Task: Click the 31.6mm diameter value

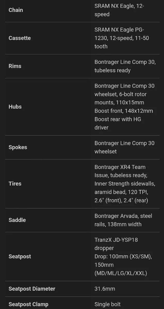Action: [x=105, y=289]
